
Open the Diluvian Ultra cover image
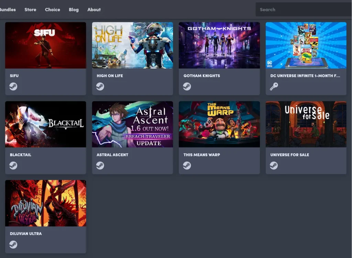[46, 203]
